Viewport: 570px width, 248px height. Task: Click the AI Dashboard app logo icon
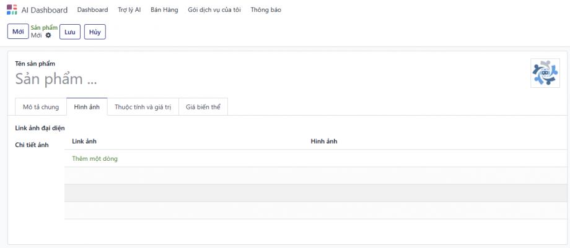12,10
